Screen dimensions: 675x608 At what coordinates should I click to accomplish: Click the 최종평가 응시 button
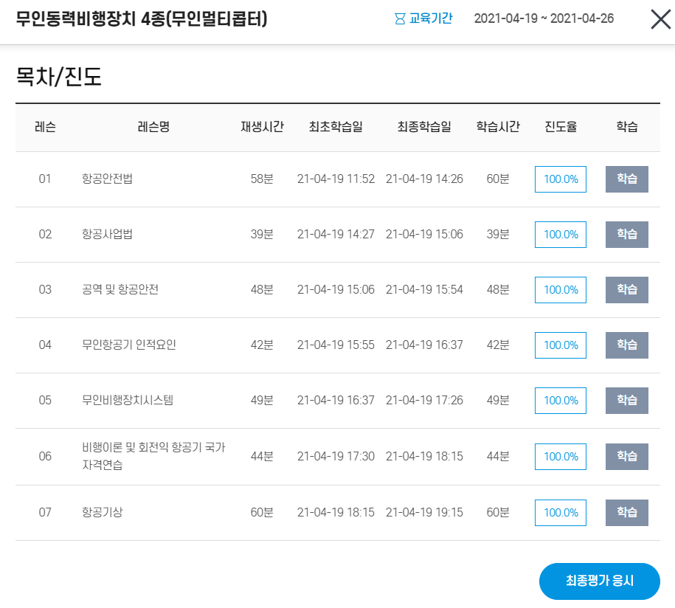pos(599,581)
